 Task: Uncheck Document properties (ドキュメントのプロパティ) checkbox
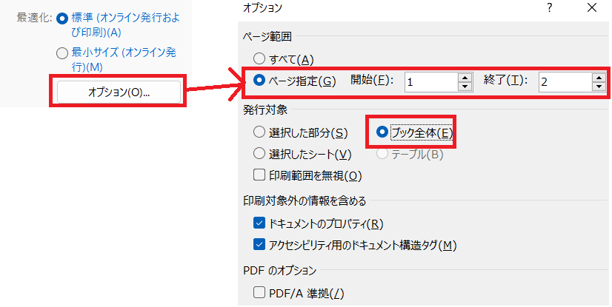pos(259,223)
